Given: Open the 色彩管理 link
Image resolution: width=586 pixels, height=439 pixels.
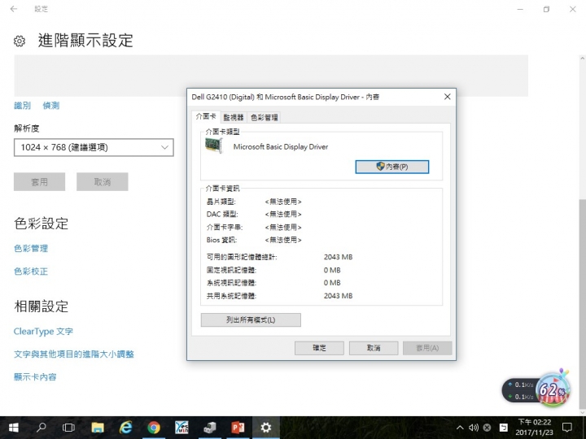Looking at the screenshot, I should coord(31,249).
